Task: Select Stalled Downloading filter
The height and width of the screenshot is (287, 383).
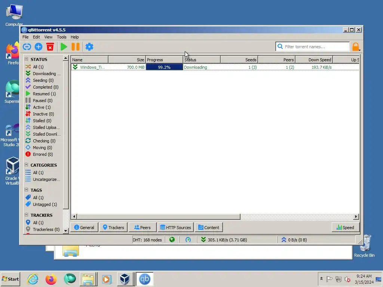Action: [43, 134]
